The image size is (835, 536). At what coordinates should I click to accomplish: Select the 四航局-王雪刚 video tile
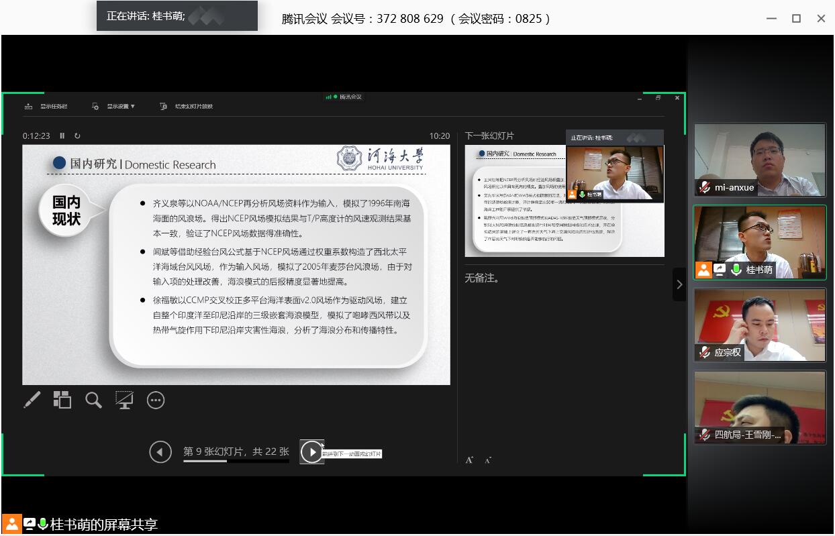click(x=760, y=407)
